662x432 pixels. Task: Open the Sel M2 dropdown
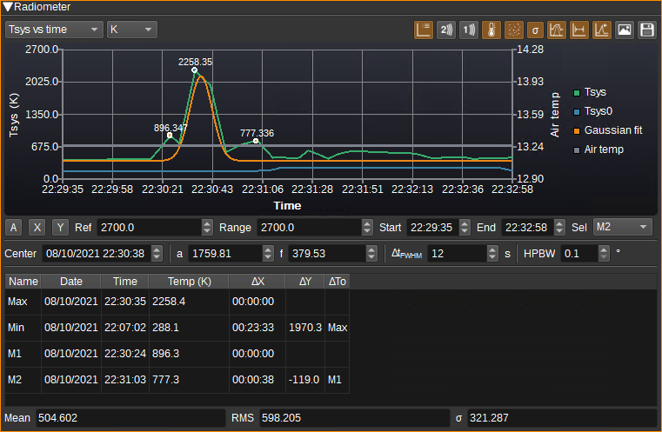[x=623, y=227]
